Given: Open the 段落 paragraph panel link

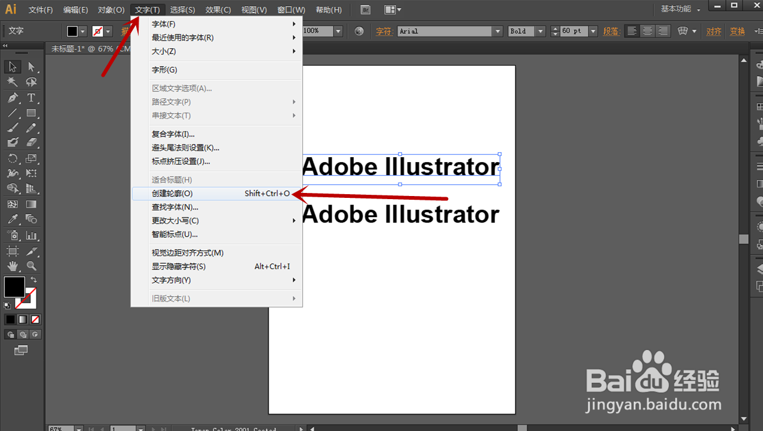Looking at the screenshot, I should [x=611, y=31].
